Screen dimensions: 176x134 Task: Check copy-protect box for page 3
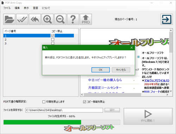53,43
